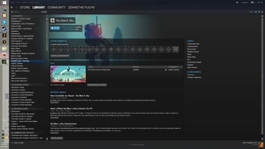Viewport: 265px width, 149px height.
Task: Open Chrome from the taskbar
Action: coord(5,9)
